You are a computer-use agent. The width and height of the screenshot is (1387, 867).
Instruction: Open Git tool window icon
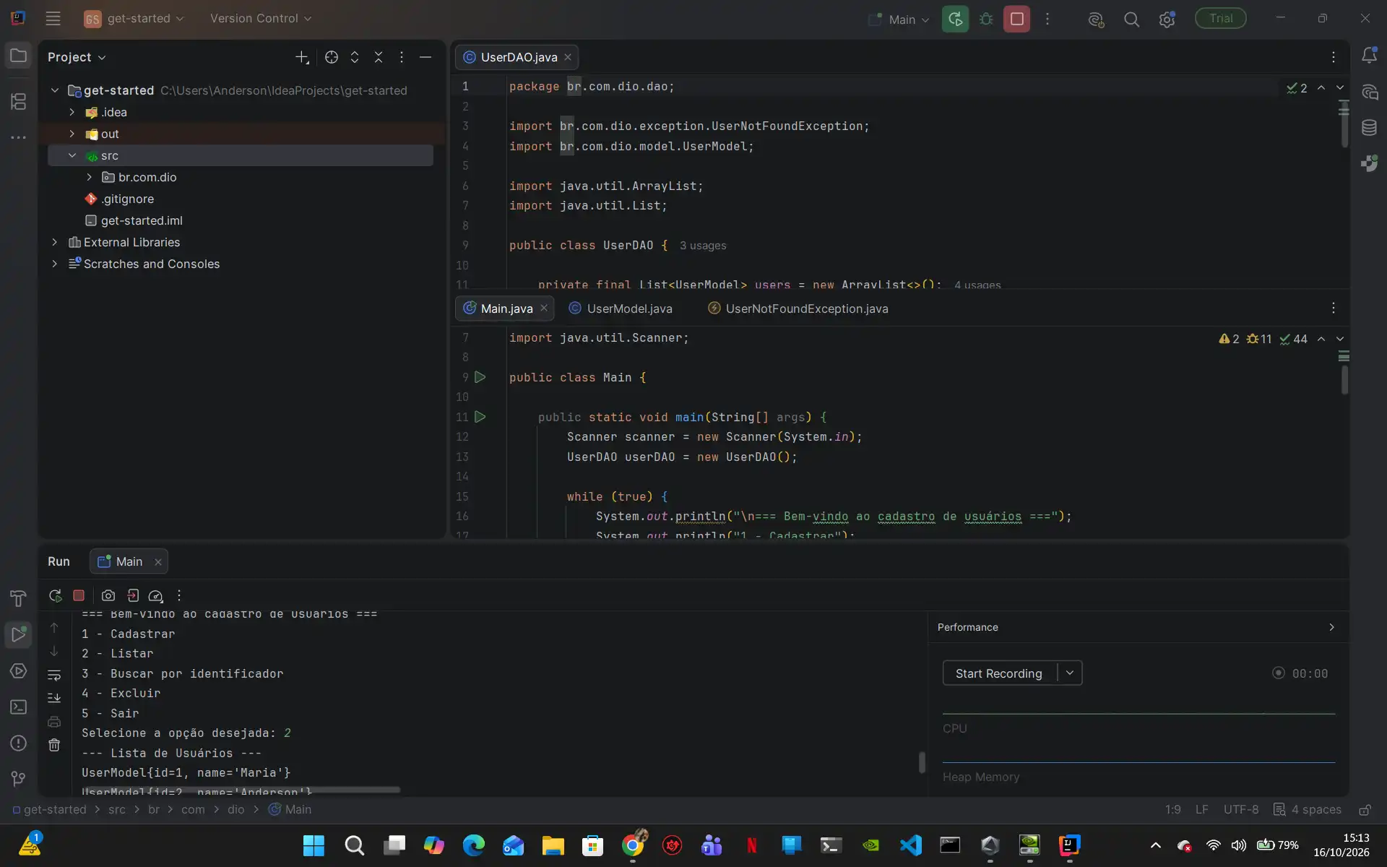[x=19, y=778]
